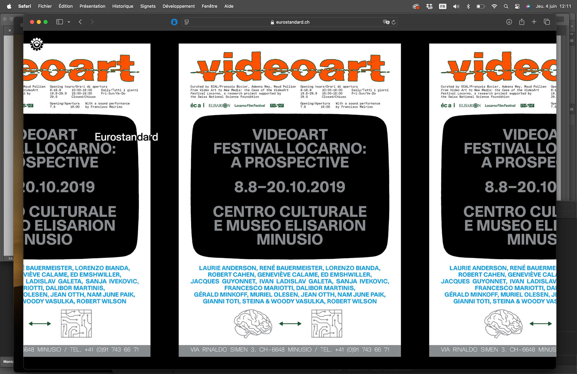Click the gear logo icon on page
This screenshot has width=577, height=374.
pos(37,44)
